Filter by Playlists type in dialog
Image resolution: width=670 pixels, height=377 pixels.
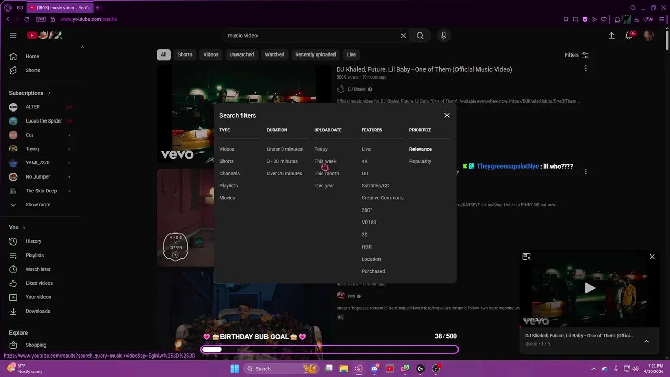pyautogui.click(x=228, y=186)
